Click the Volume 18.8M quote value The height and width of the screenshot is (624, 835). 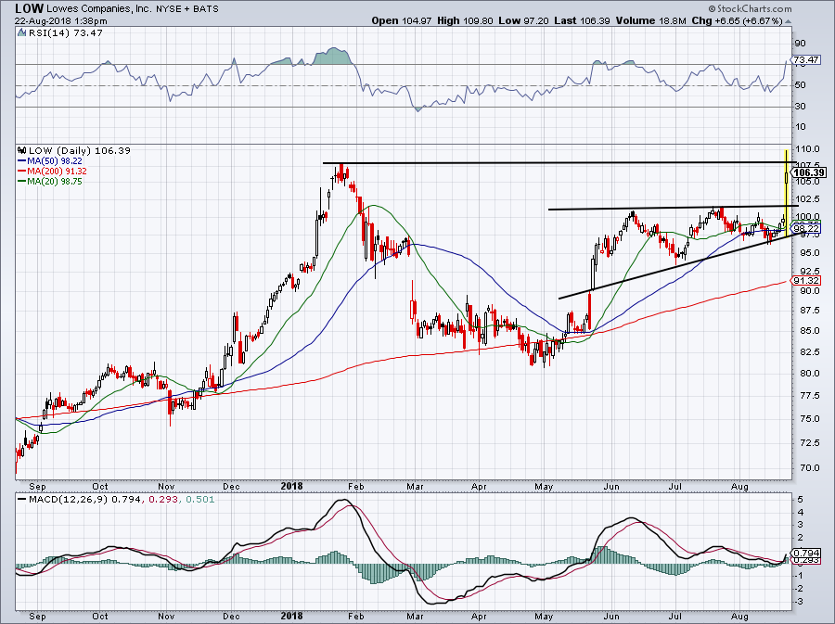(650, 20)
